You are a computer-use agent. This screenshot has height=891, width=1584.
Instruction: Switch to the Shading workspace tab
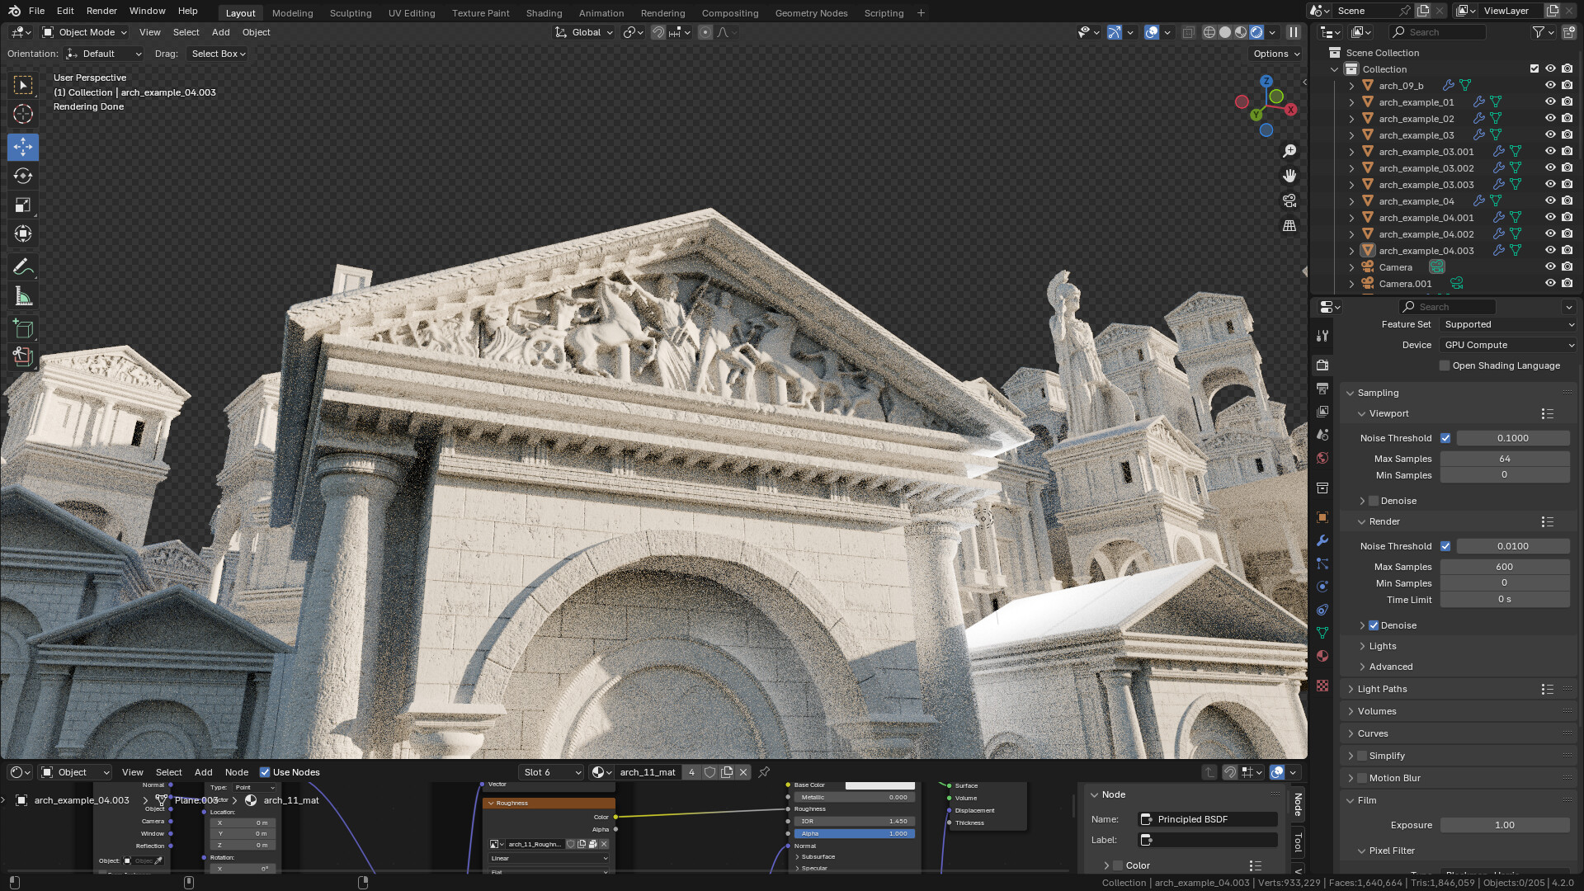click(x=544, y=12)
